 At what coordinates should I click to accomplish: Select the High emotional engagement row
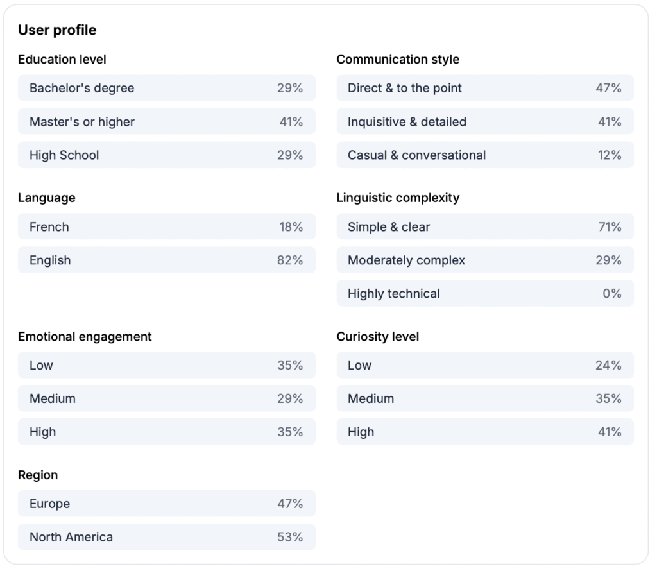tap(166, 432)
